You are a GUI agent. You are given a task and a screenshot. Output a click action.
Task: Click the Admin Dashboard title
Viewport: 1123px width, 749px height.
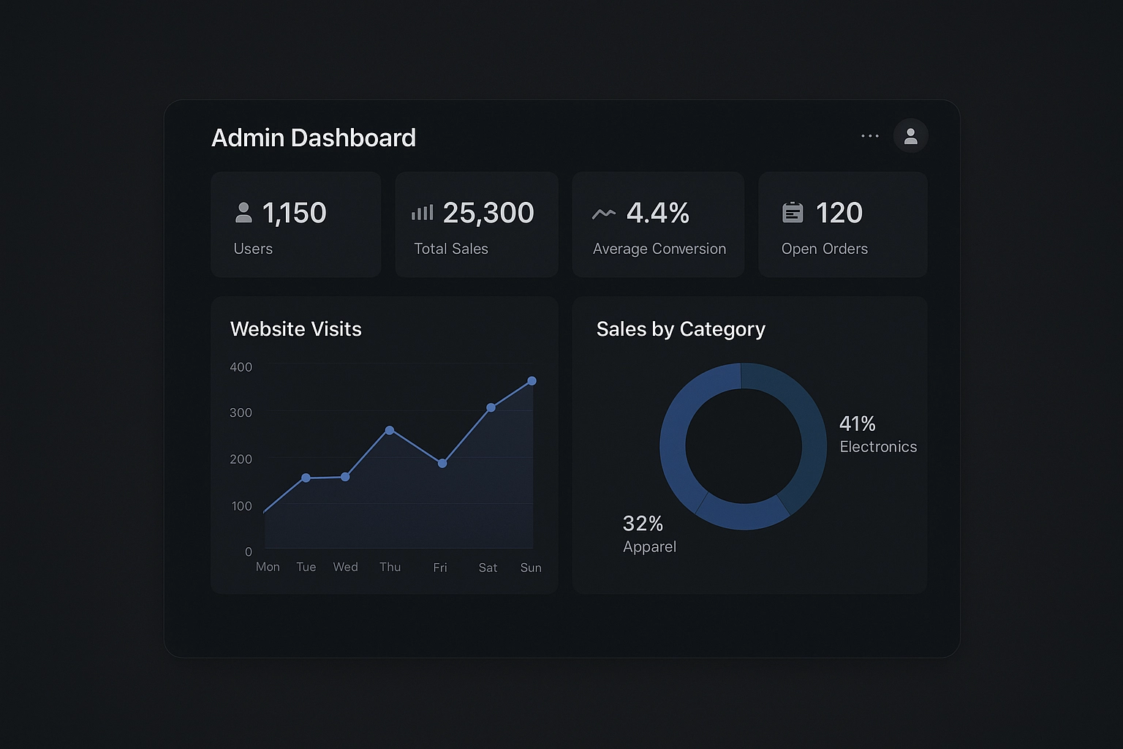pos(314,138)
